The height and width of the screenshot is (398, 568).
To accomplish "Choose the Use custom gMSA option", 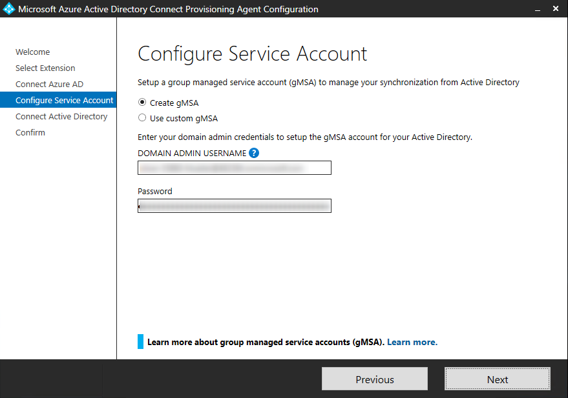I will coord(141,118).
